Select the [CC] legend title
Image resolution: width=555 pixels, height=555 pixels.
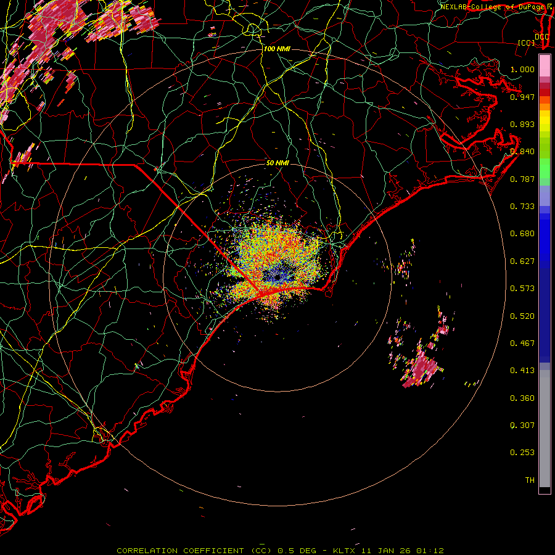click(527, 43)
